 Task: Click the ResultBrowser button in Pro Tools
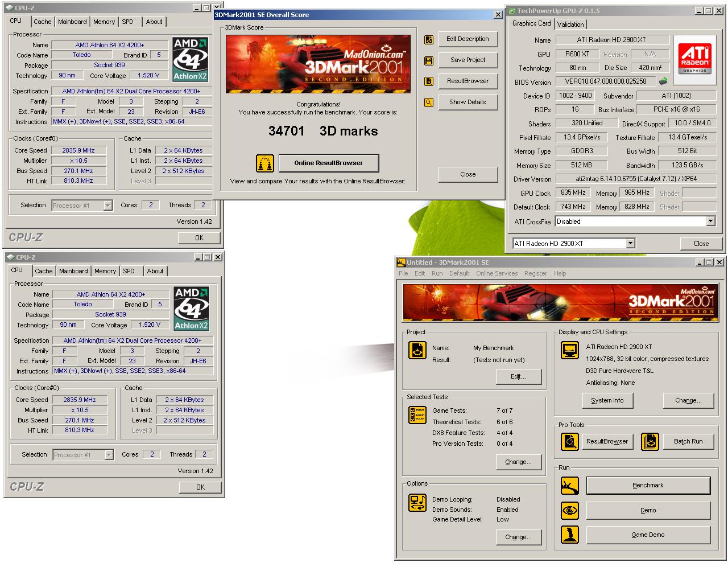[x=607, y=442]
